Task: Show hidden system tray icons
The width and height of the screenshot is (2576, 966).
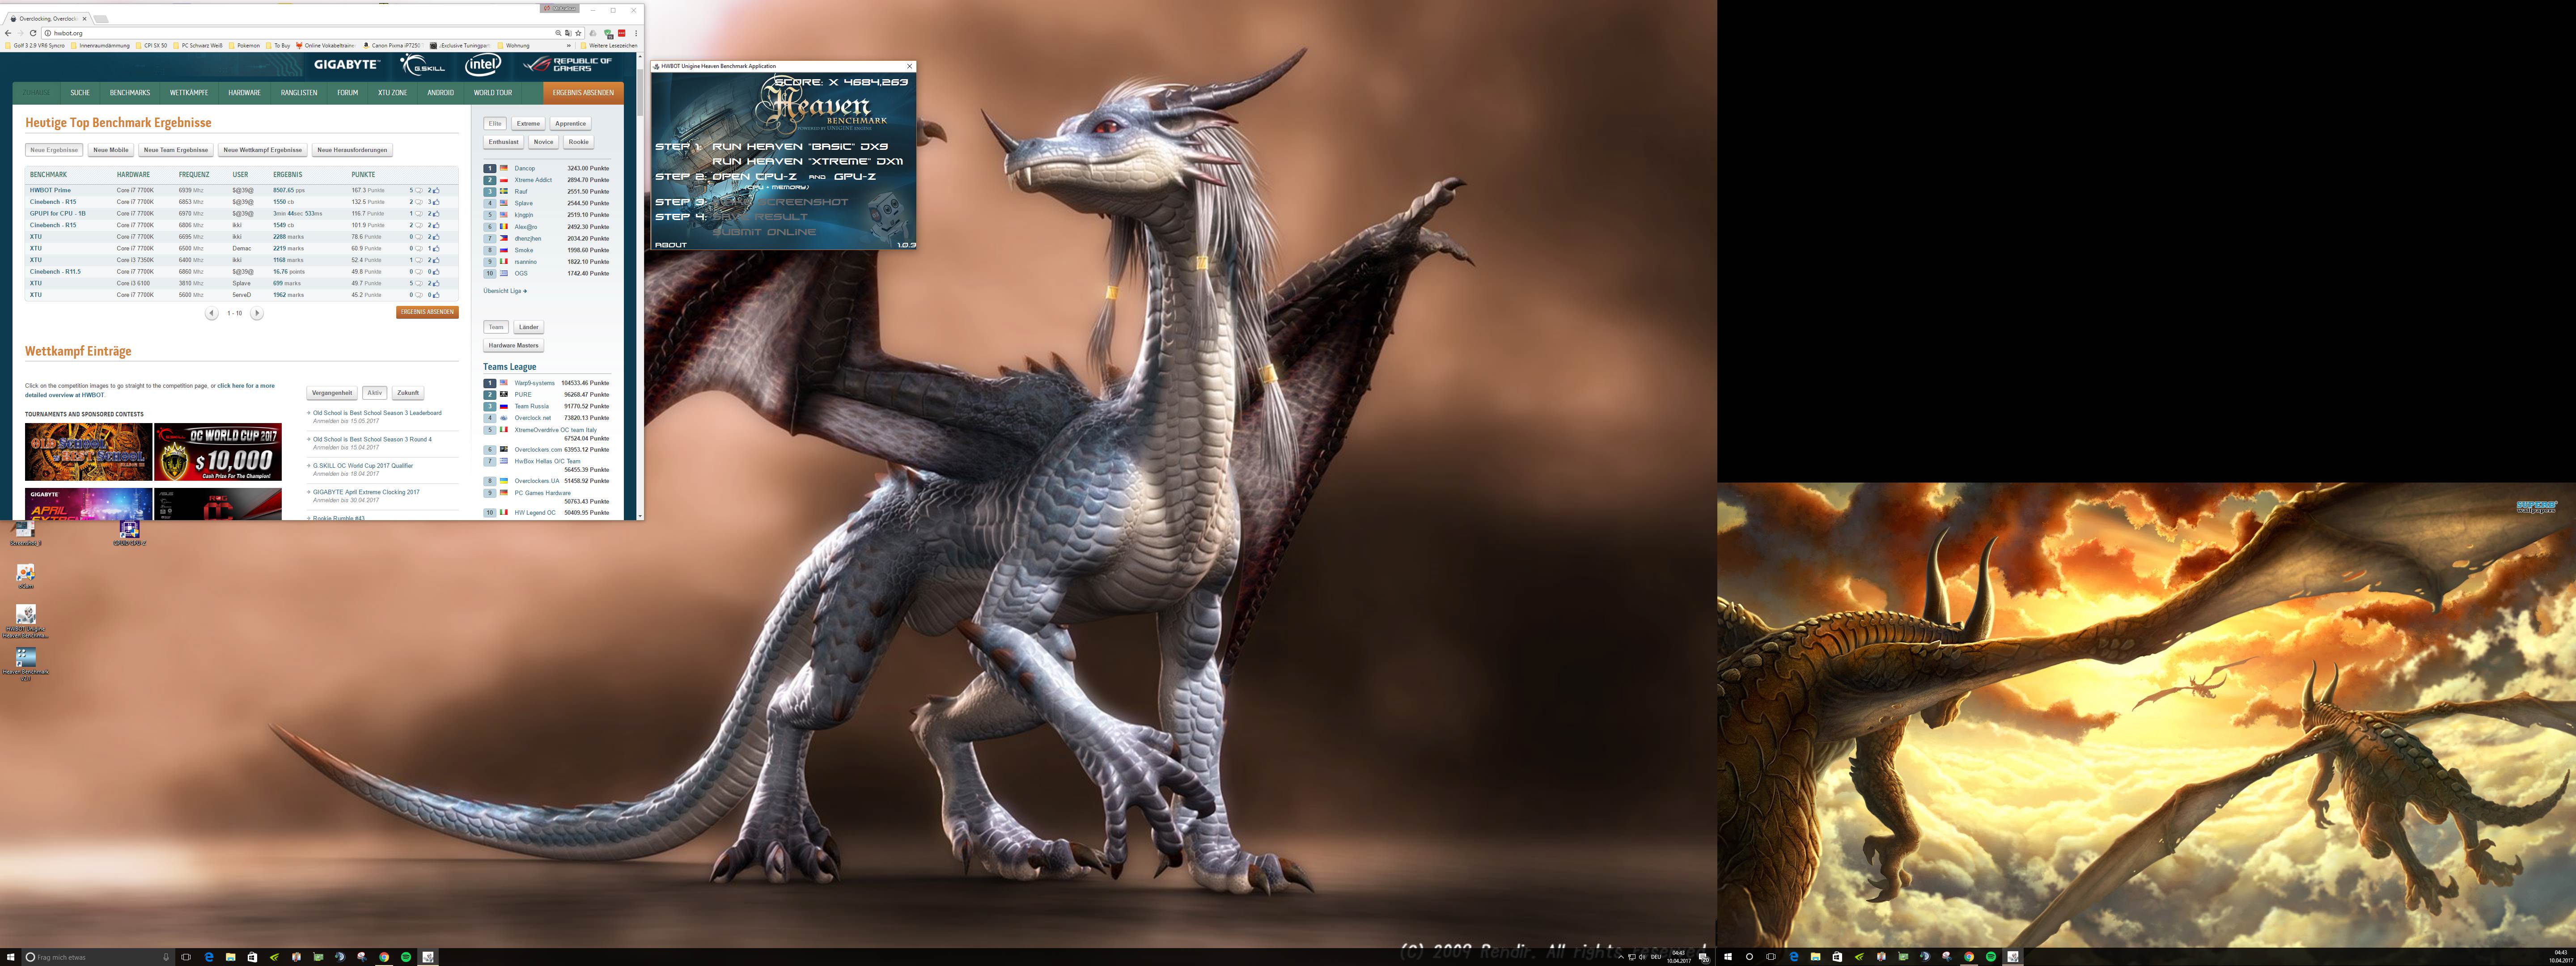Action: pyautogui.click(x=1621, y=957)
